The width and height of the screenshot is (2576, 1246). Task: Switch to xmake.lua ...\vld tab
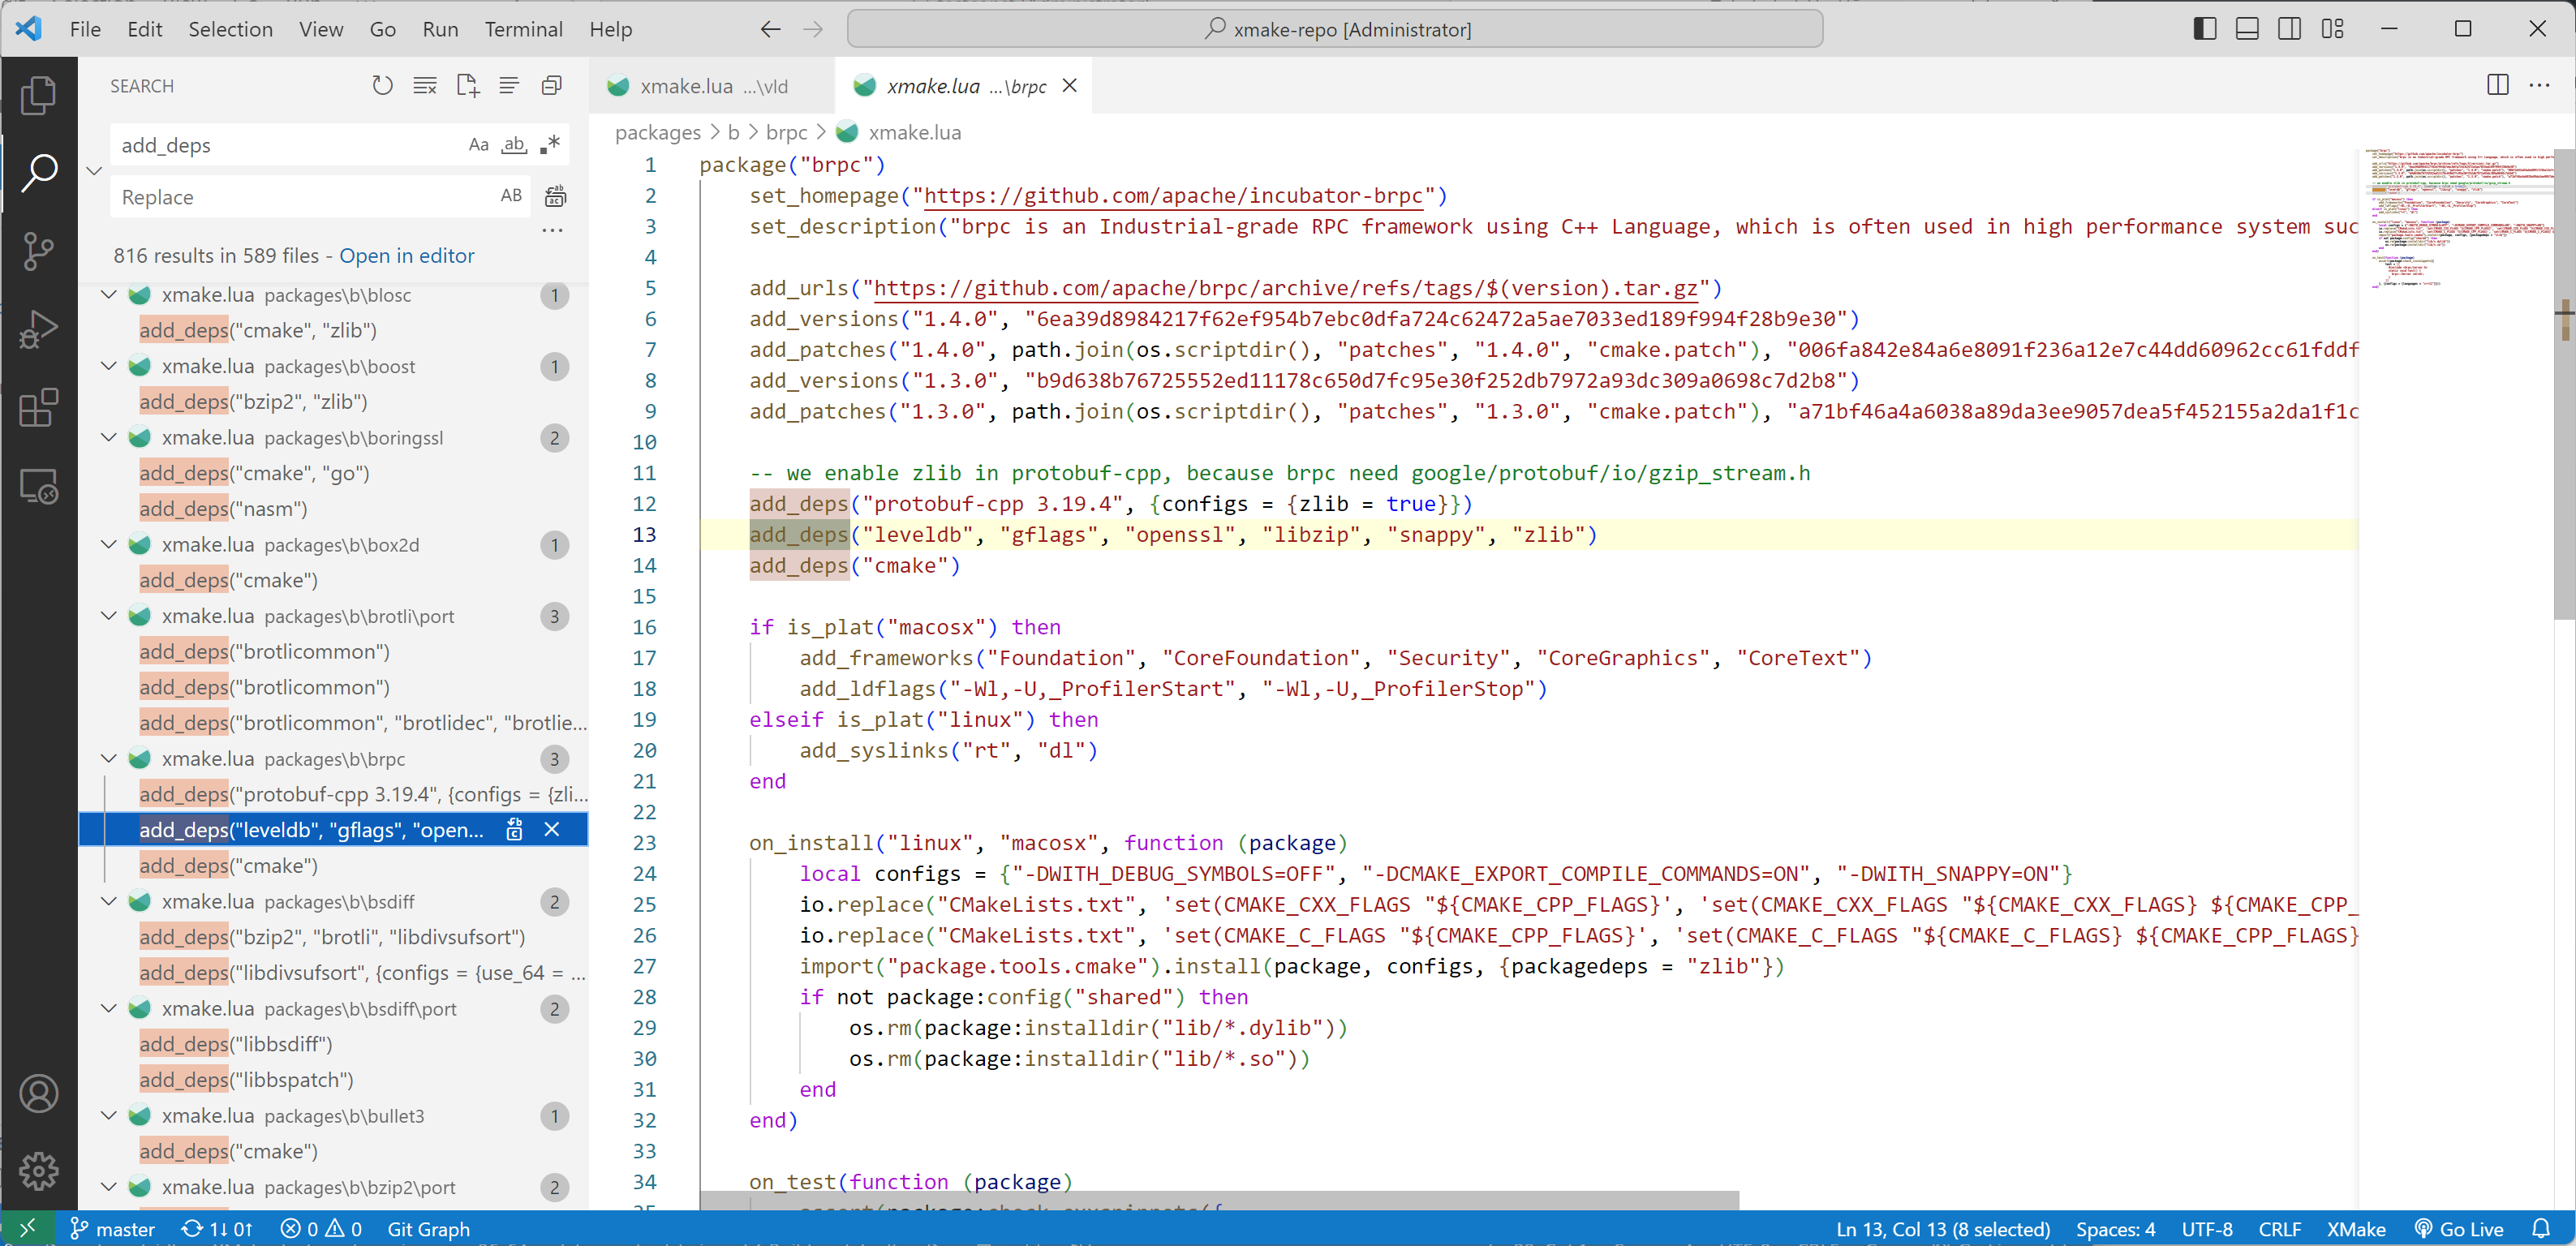(712, 86)
